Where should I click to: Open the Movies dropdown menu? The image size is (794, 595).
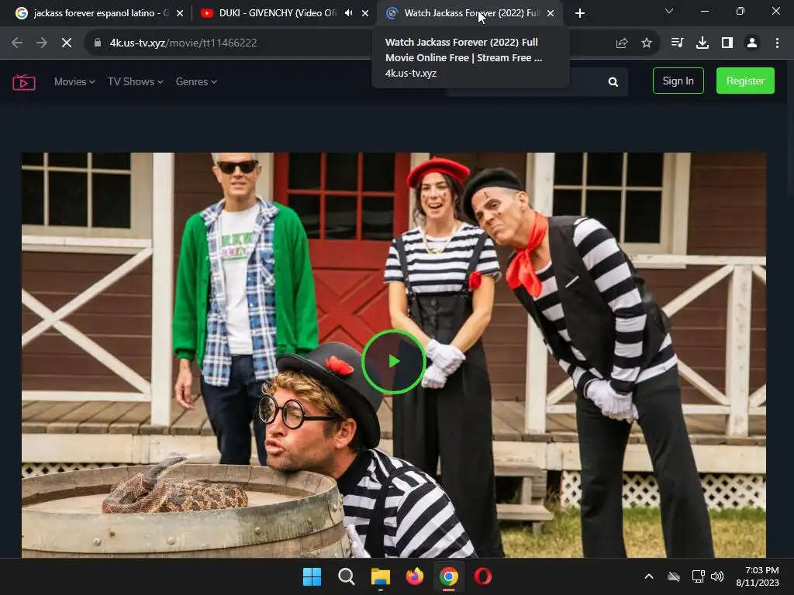pyautogui.click(x=74, y=81)
